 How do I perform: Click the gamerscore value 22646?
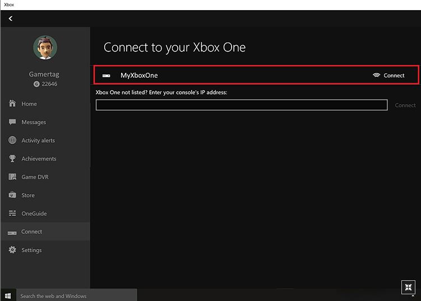click(x=49, y=84)
